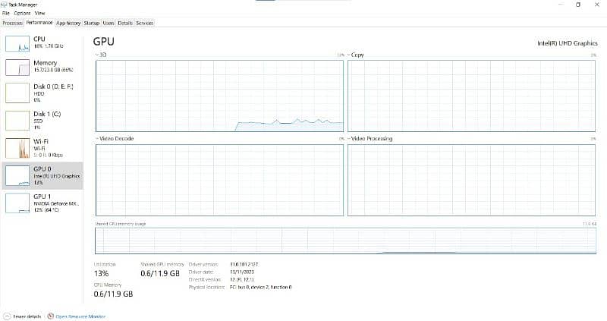Click the Disk 1 SSD graph thumbnail

click(17, 120)
